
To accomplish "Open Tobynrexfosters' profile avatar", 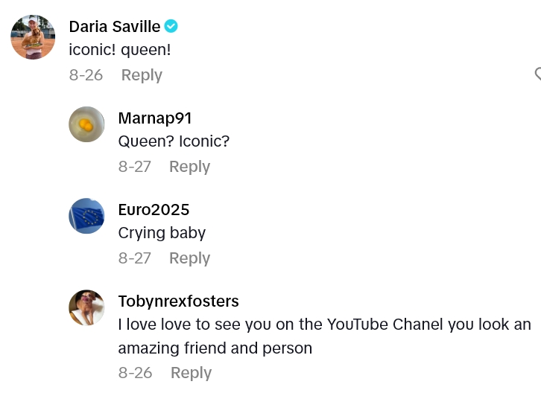I will pyautogui.click(x=86, y=307).
